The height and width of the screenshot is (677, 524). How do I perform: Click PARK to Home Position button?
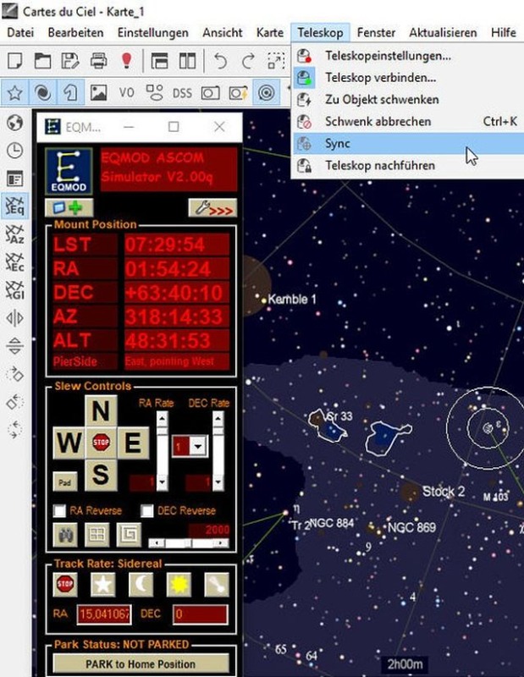pos(141,664)
